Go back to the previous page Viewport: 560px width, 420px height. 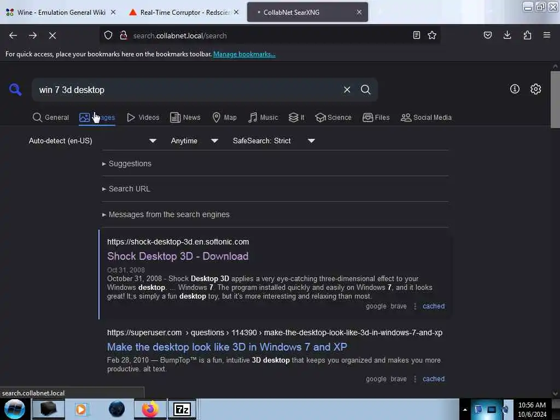[x=13, y=36]
